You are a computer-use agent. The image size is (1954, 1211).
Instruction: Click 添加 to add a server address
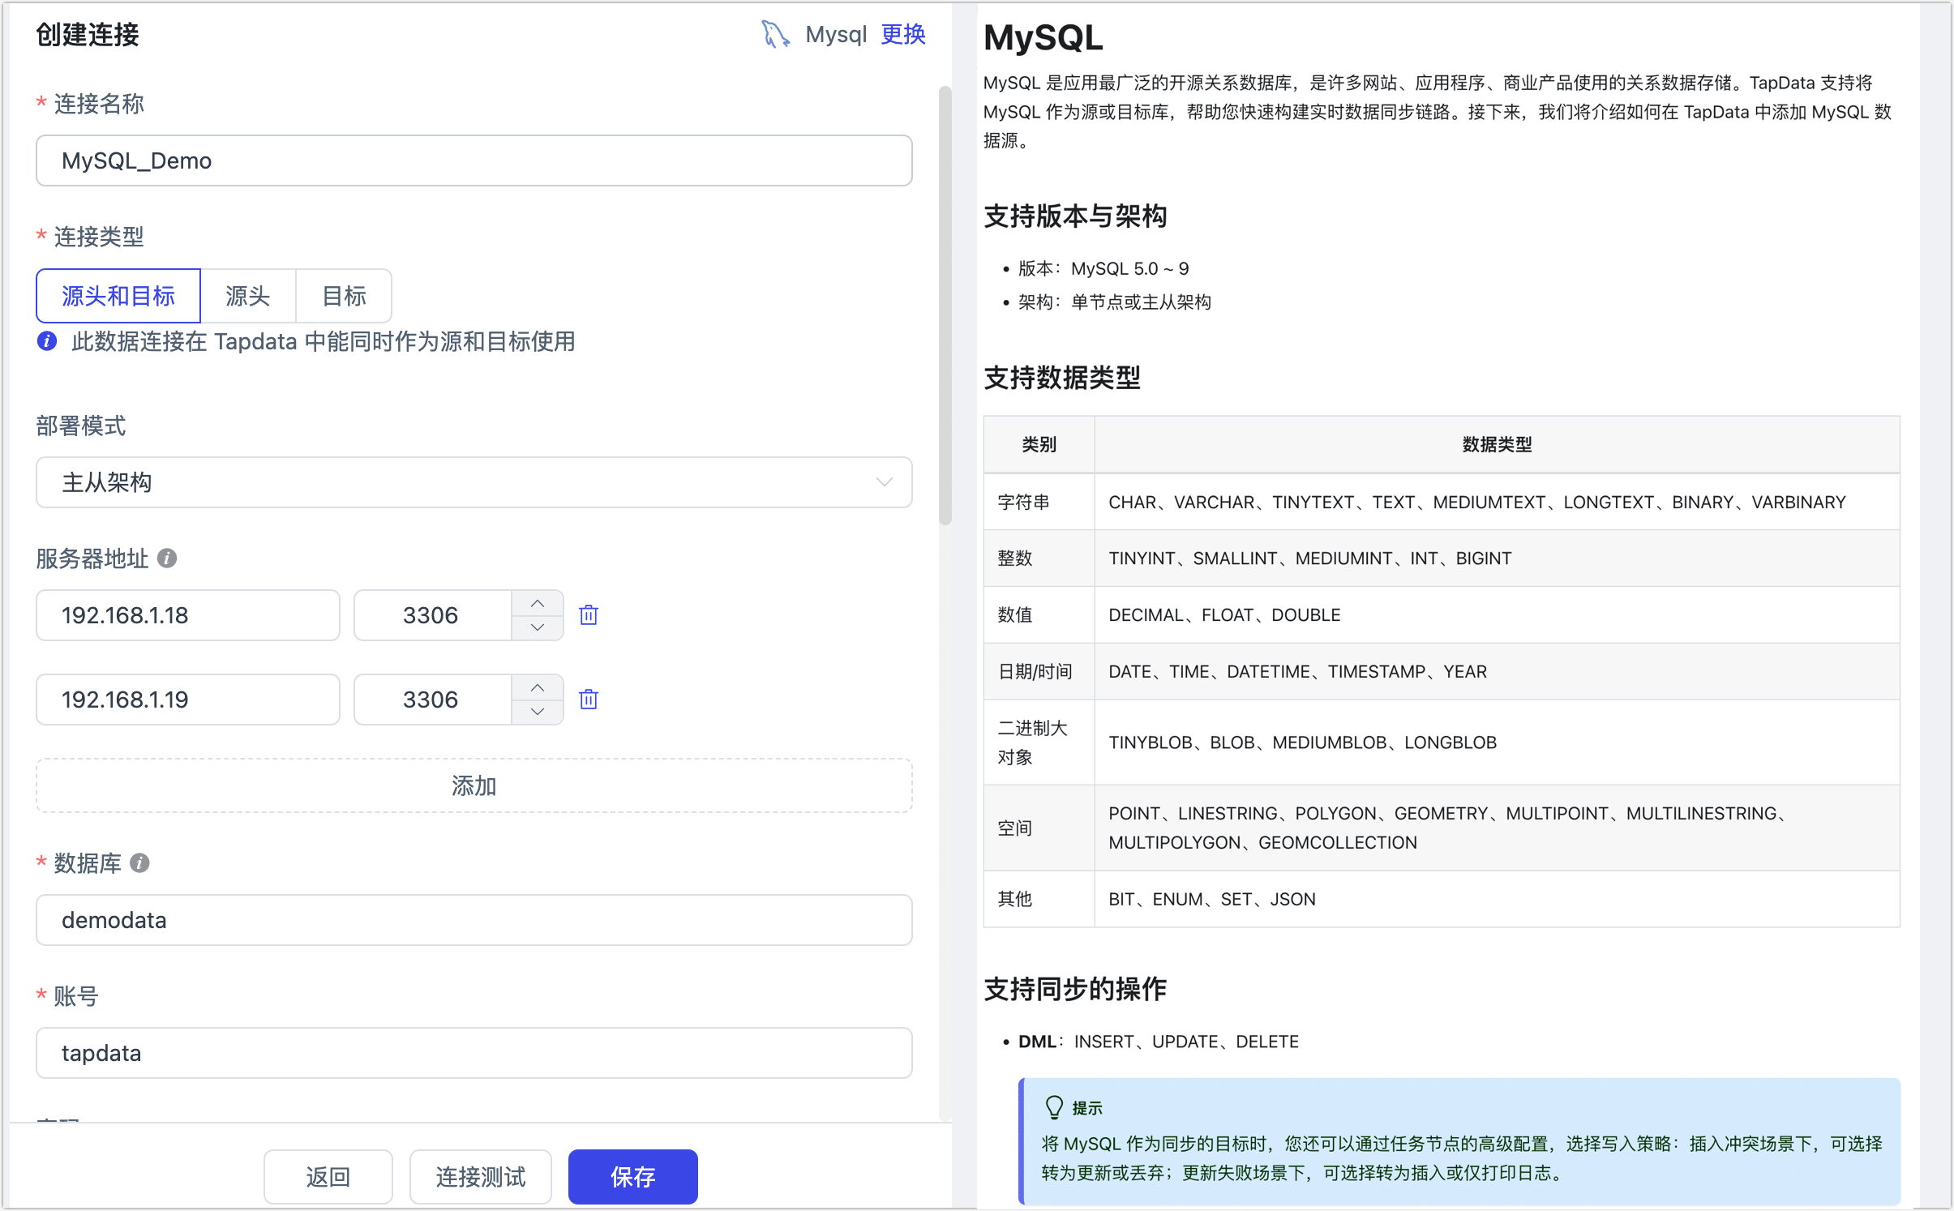coord(474,785)
